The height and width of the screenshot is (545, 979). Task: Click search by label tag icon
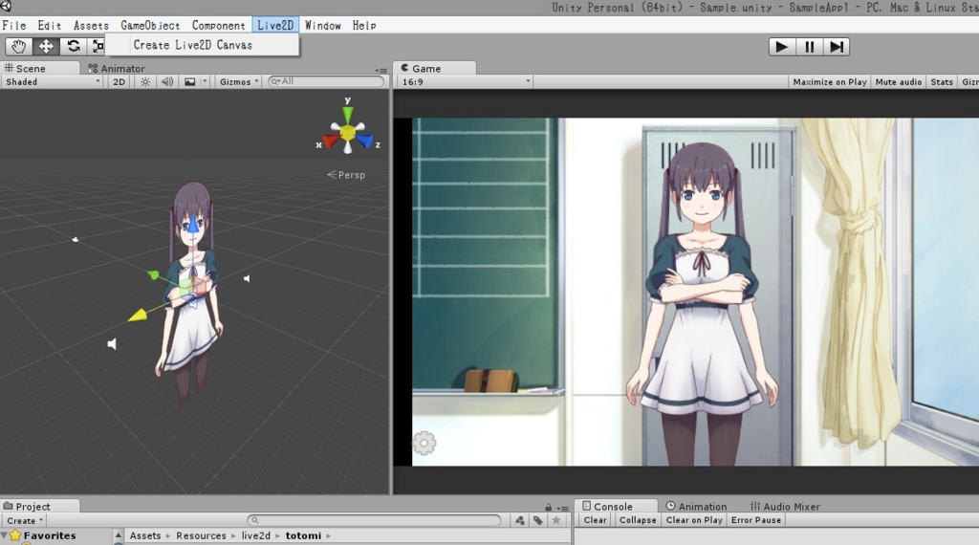537,521
